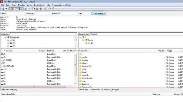Click the Host input field

click(x=16, y=13)
